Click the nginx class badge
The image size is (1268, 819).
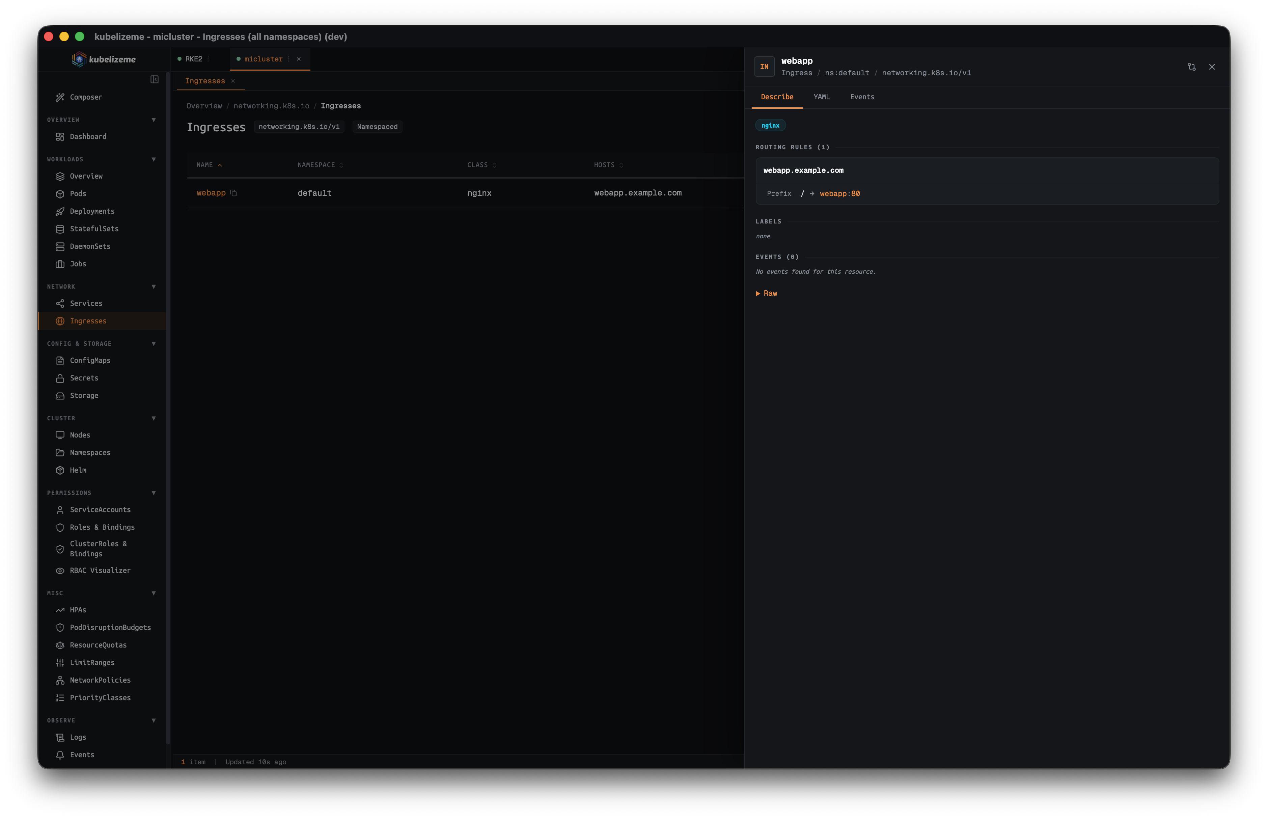[x=770, y=126]
